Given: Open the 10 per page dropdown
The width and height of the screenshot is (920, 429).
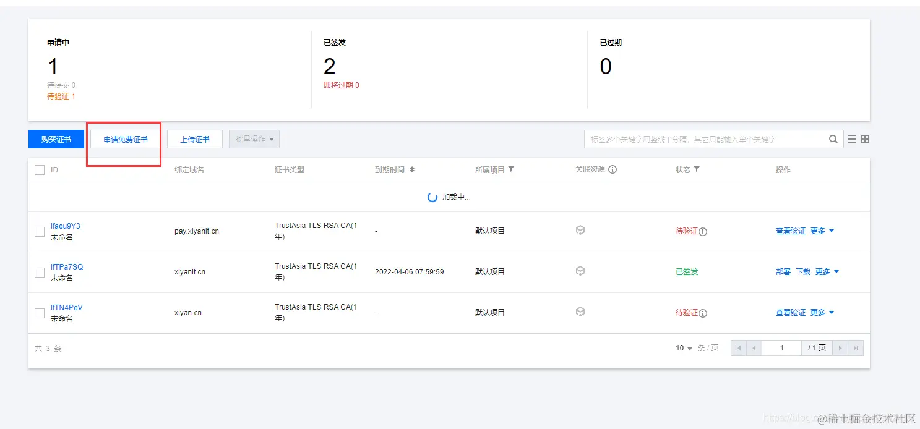Looking at the screenshot, I should (x=684, y=348).
